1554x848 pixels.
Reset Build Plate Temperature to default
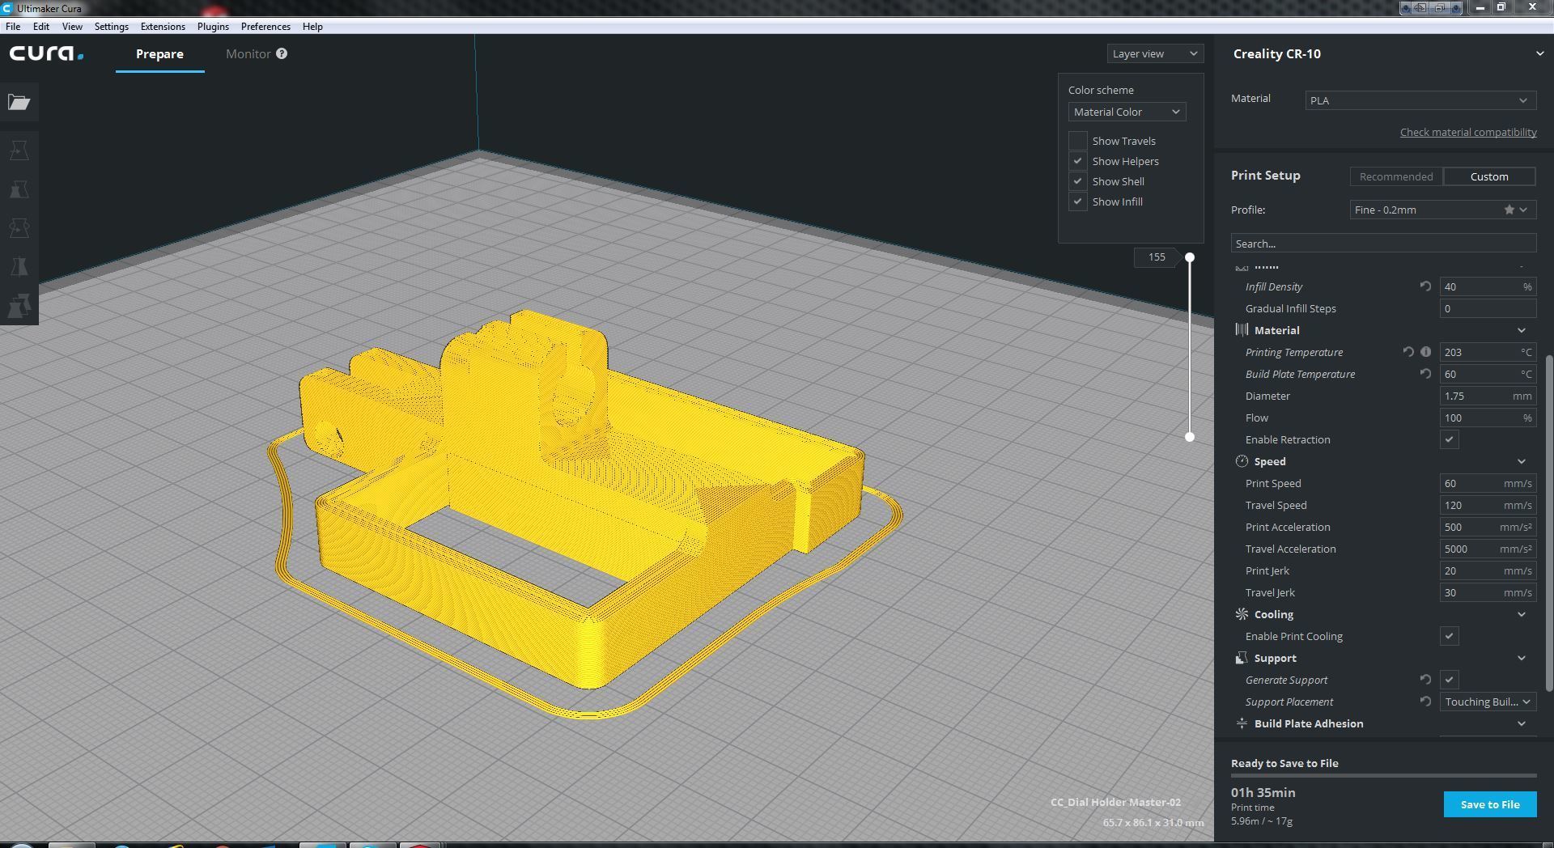[1425, 374]
